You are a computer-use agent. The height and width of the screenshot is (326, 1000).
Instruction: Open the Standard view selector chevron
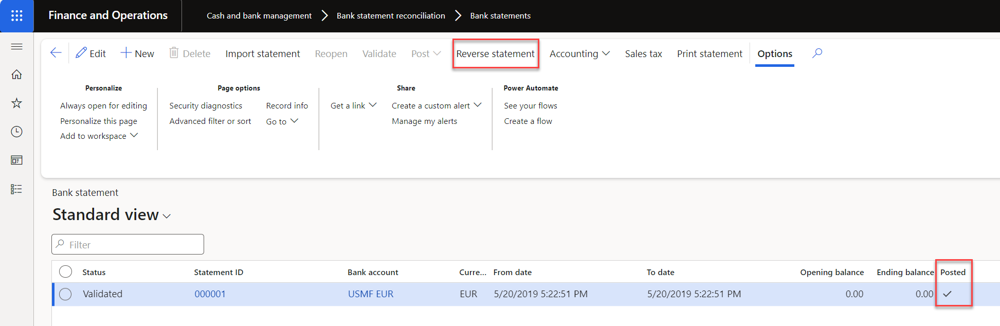point(167,216)
